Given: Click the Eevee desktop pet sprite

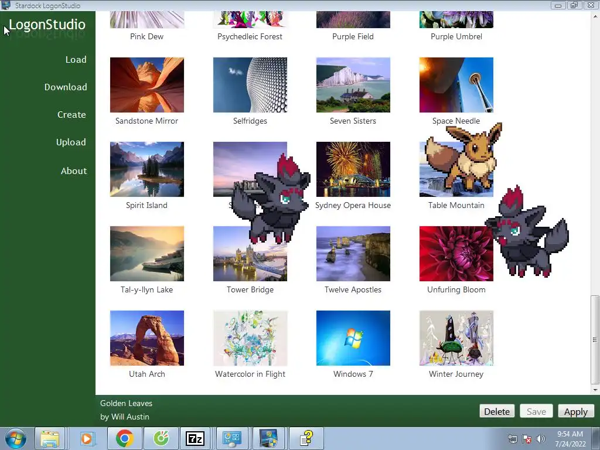Looking at the screenshot, I should [465, 157].
